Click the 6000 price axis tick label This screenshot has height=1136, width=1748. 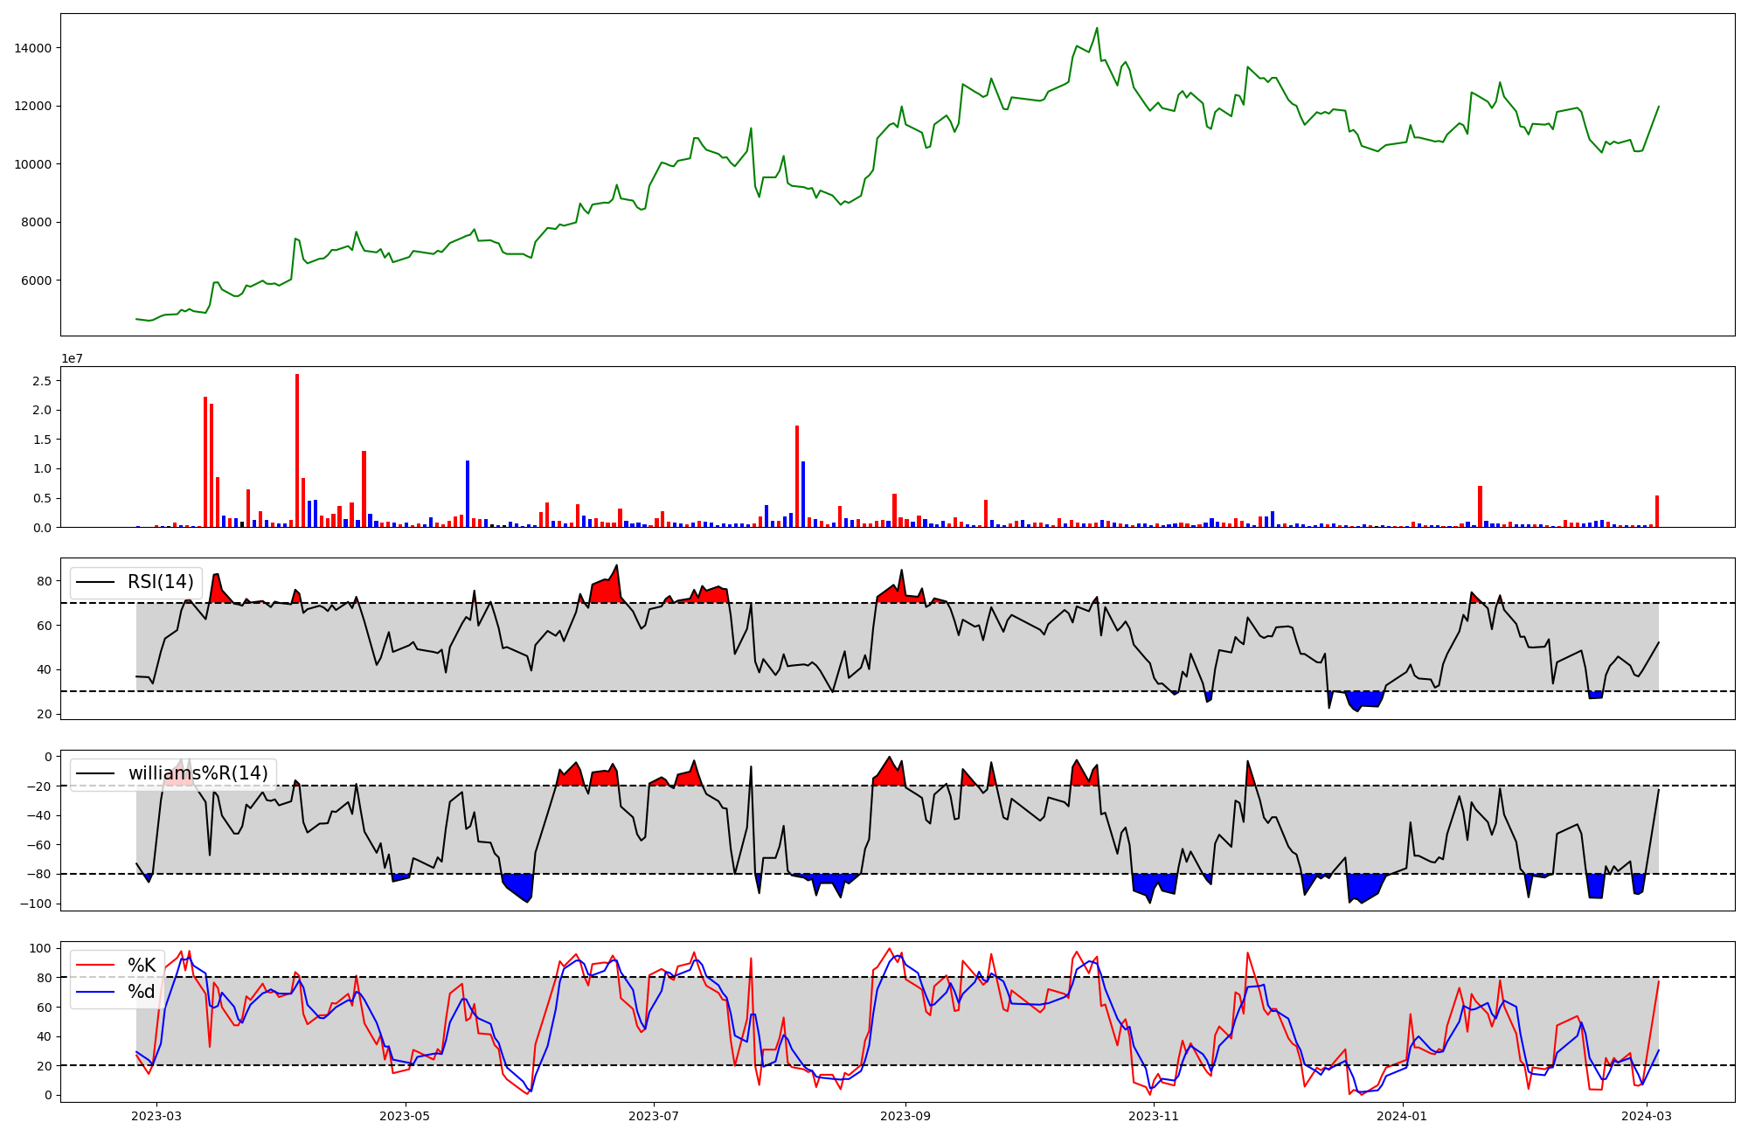click(36, 281)
